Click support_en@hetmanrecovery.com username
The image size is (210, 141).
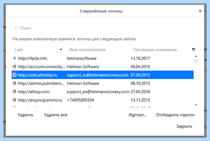click(98, 92)
